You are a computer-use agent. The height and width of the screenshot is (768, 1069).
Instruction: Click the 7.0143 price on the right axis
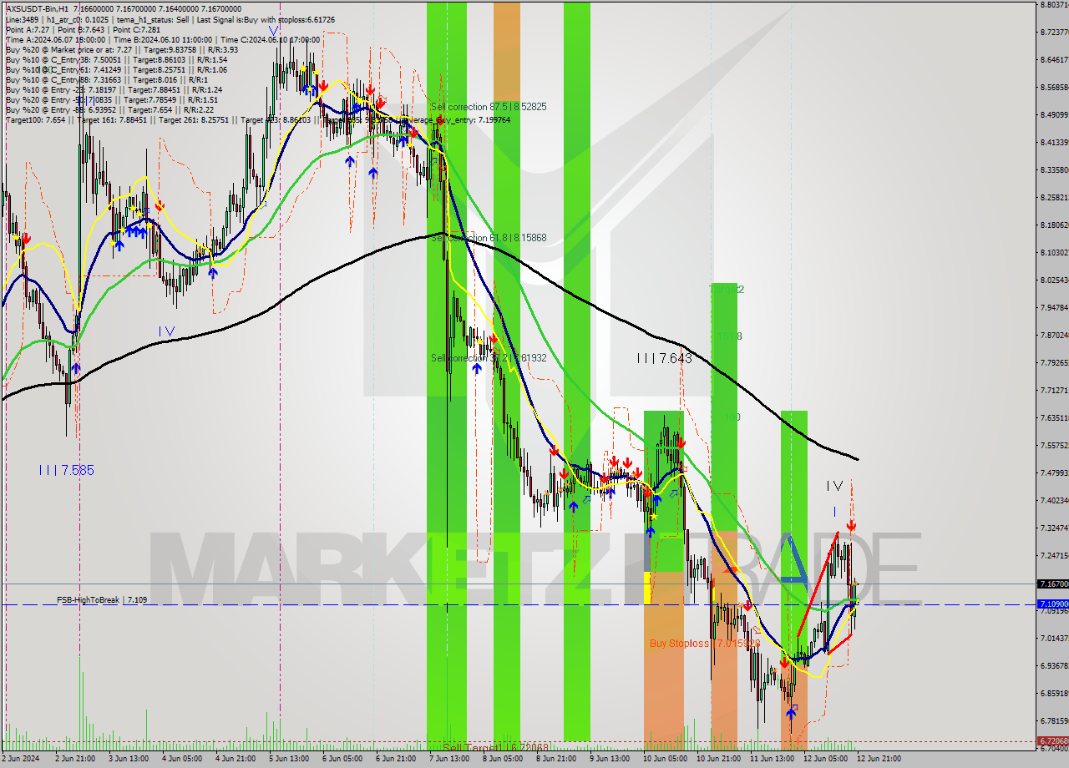tap(1054, 638)
